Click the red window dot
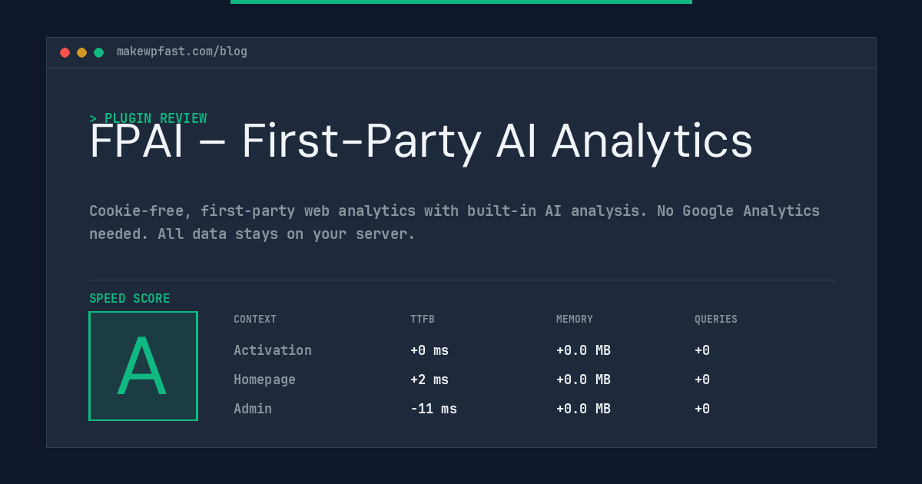The image size is (922, 484). (x=65, y=52)
